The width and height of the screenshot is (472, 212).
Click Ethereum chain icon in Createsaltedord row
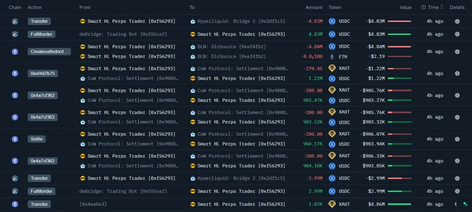[15, 51]
